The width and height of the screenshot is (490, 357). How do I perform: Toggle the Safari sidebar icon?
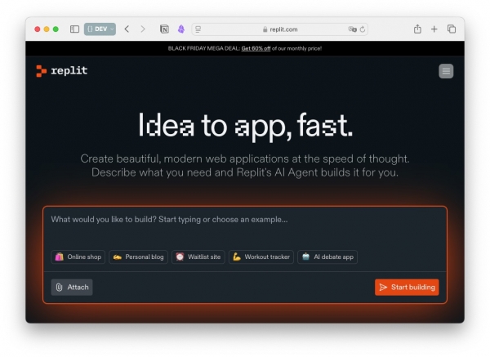(x=74, y=29)
